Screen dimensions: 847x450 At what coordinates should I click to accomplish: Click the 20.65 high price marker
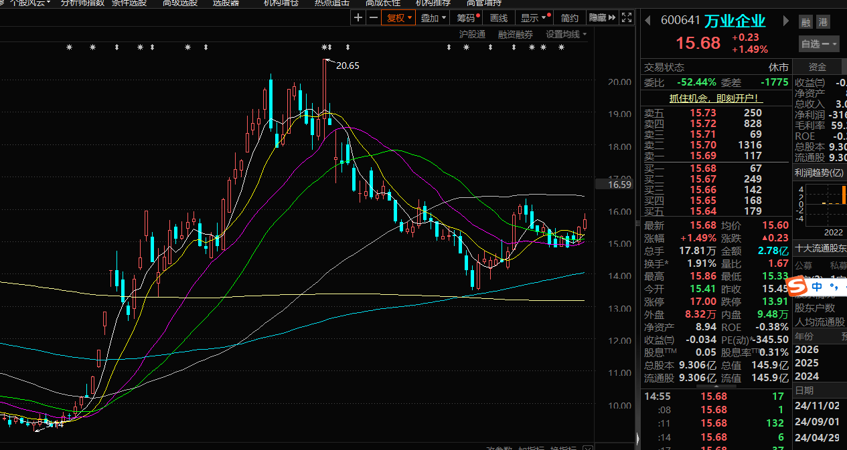(348, 66)
